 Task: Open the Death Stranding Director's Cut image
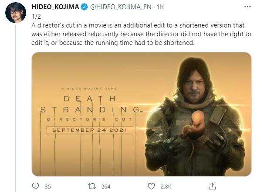click(142, 114)
